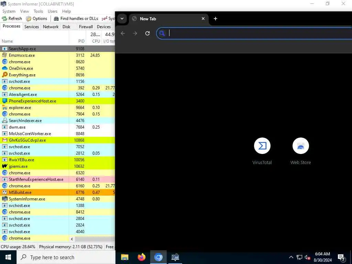
Task: Click the taskbar search box
Action: (x=66, y=257)
